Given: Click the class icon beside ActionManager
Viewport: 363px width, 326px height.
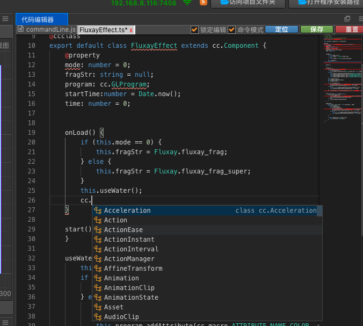Looking at the screenshot, I should coord(98,259).
